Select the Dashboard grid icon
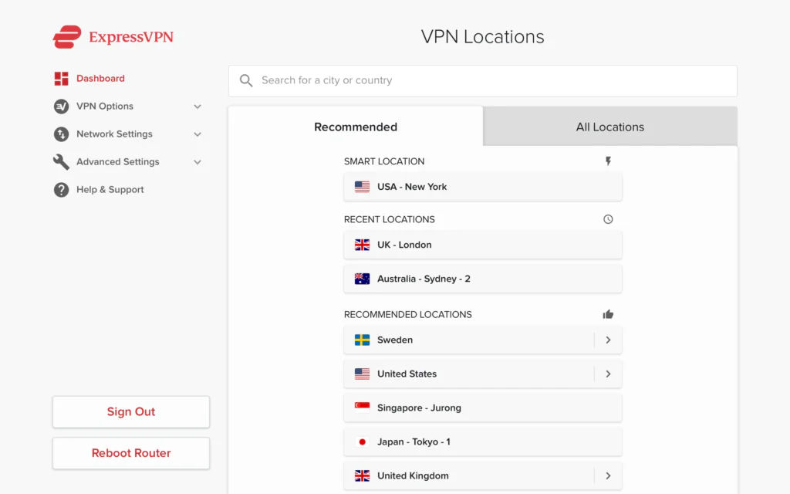 pos(61,78)
